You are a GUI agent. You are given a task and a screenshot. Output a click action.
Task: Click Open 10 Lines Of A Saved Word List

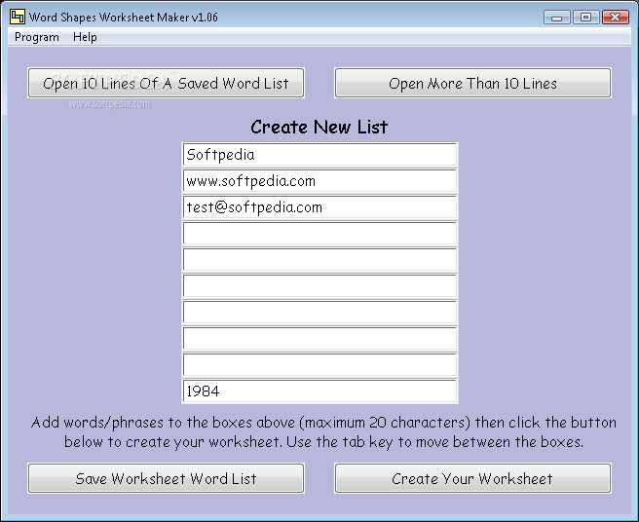(166, 83)
